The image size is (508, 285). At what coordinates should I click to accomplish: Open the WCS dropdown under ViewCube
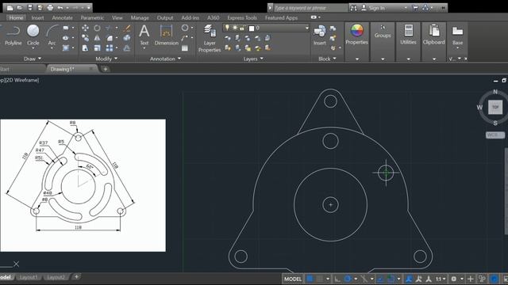(x=495, y=135)
